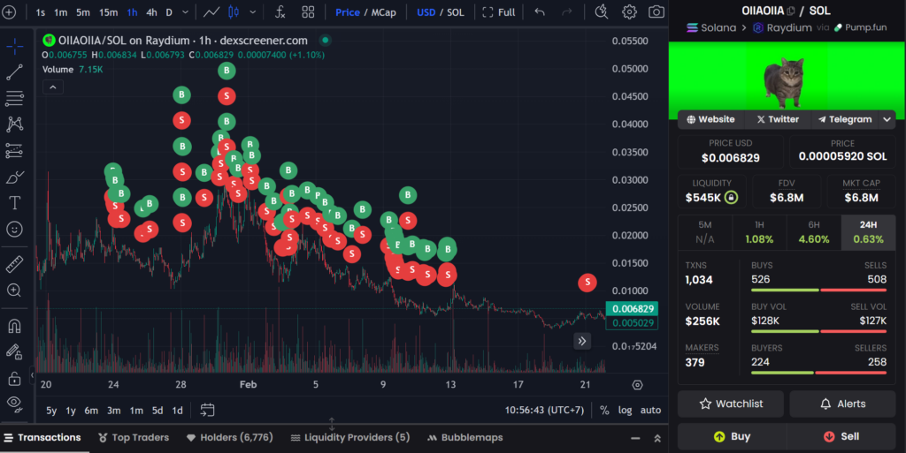Select the 5m timeframe
This screenshot has height=453, width=906.
click(83, 12)
